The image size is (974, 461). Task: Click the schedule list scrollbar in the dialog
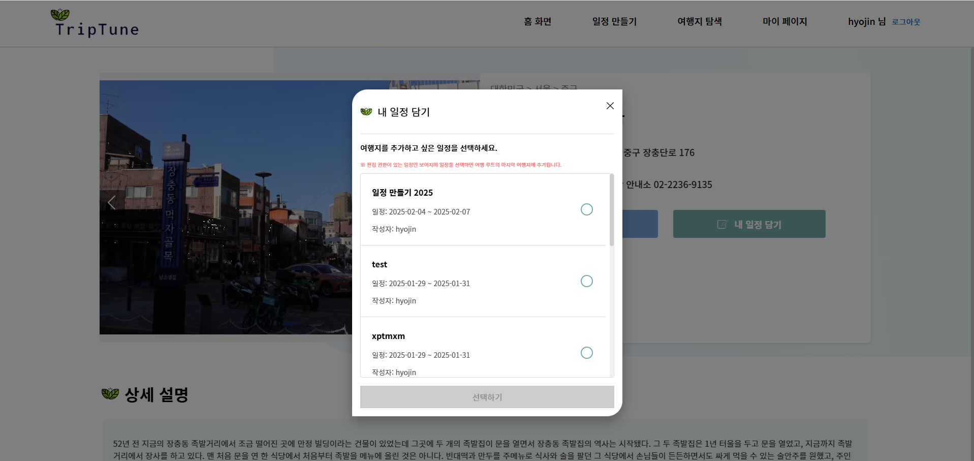tap(611, 210)
